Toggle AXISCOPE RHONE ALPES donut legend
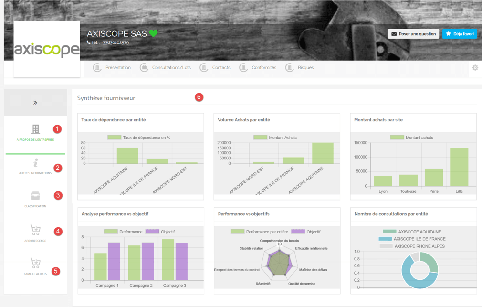This screenshot has width=482, height=307. pos(412,246)
